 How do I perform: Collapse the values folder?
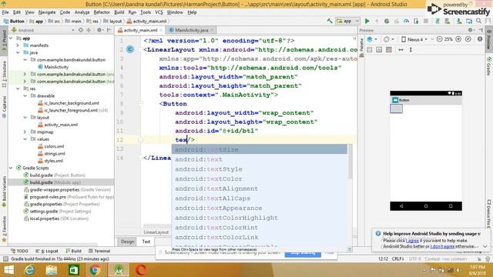pos(25,139)
